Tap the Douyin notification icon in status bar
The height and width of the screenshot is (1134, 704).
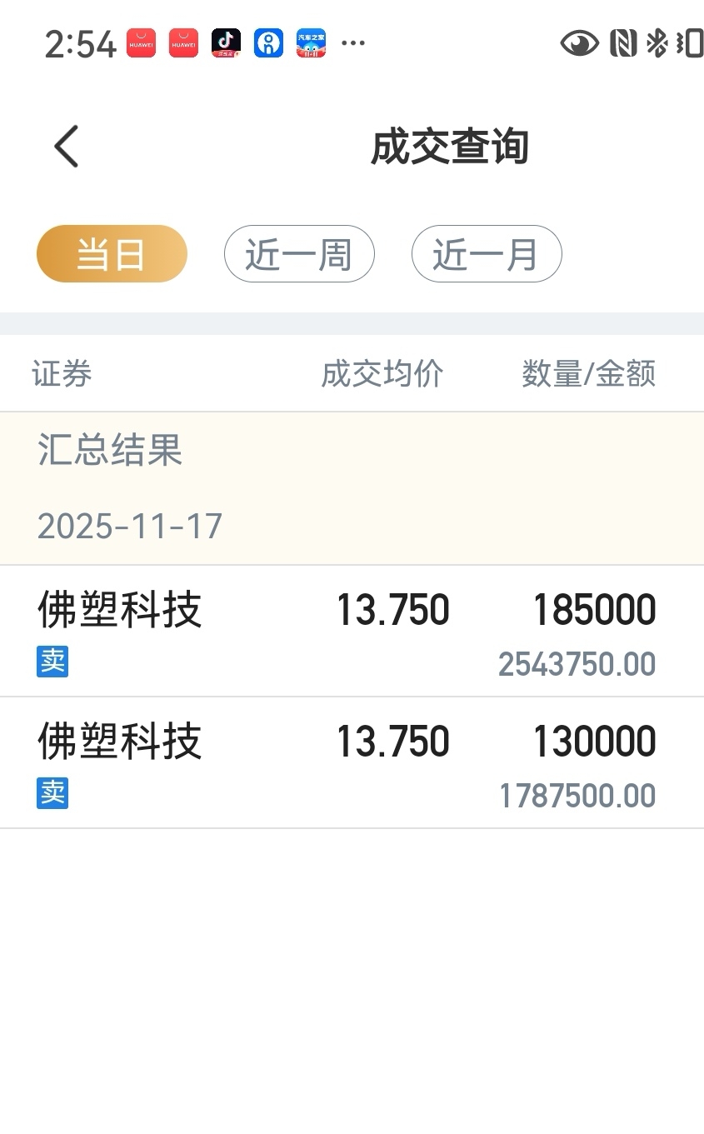coord(226,43)
